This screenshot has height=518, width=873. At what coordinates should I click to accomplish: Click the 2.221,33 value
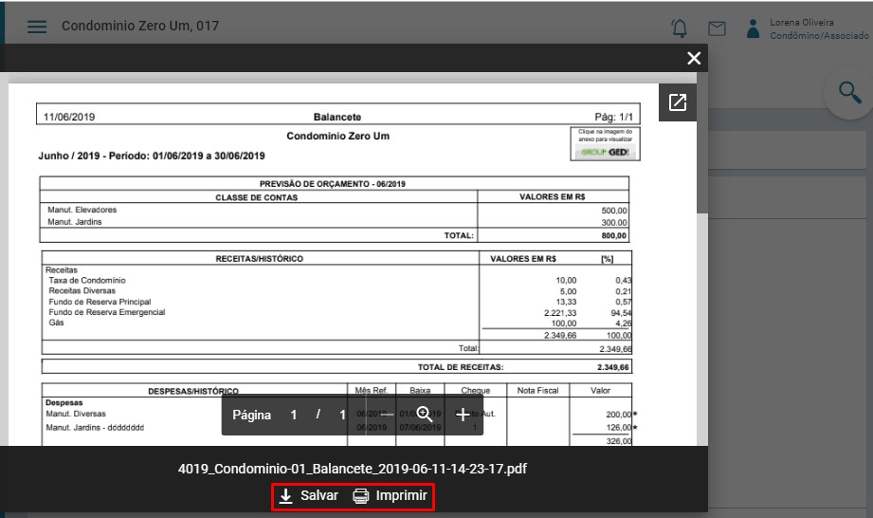[560, 313]
